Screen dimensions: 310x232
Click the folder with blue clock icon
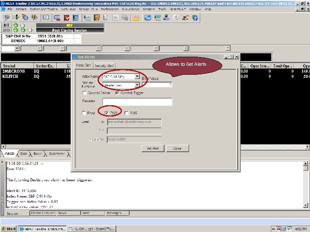point(25,18)
